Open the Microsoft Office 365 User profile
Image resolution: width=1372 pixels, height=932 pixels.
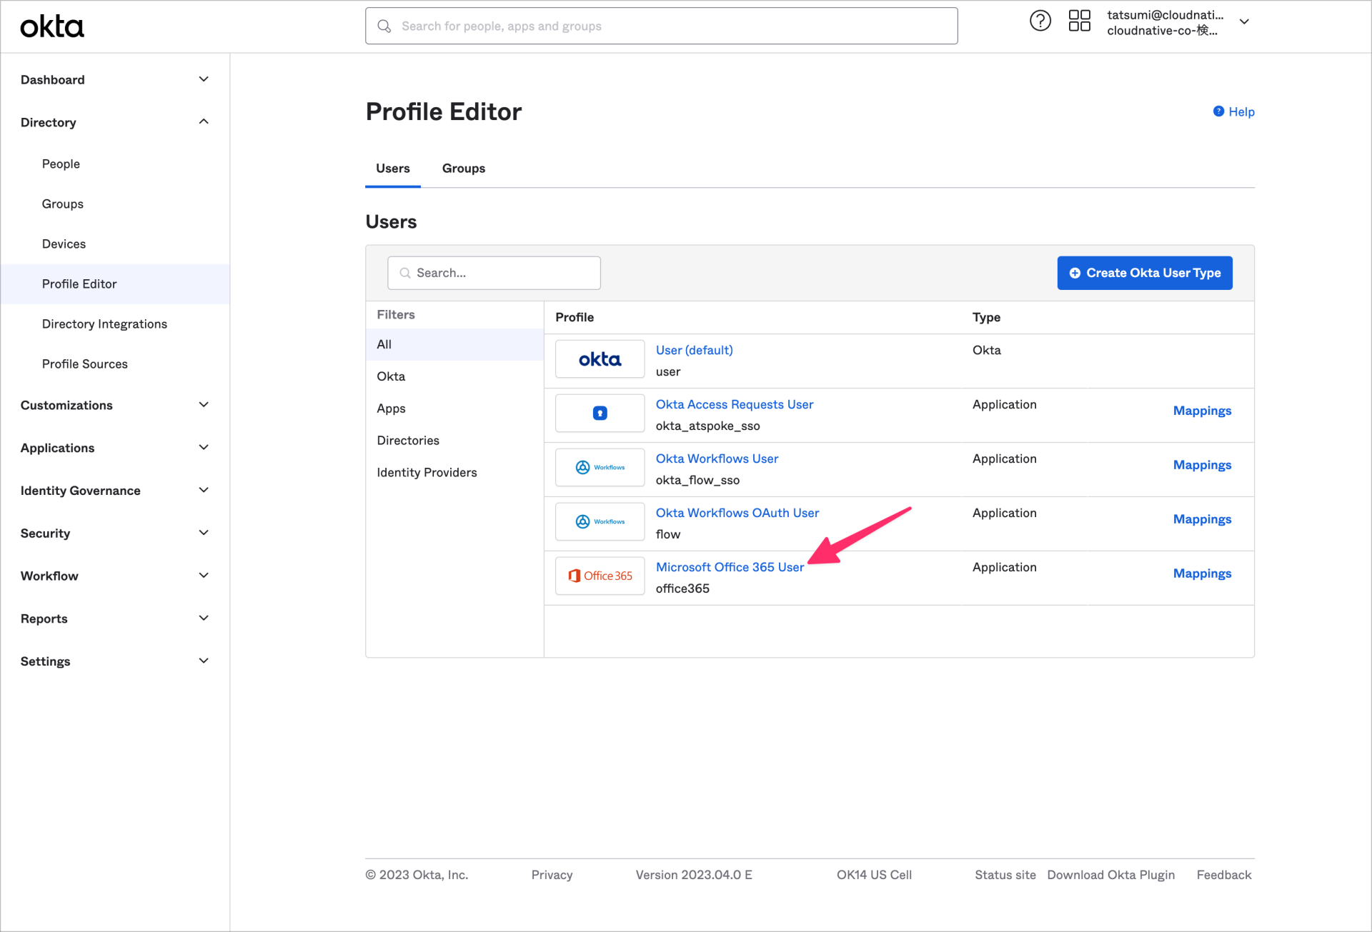coord(730,566)
